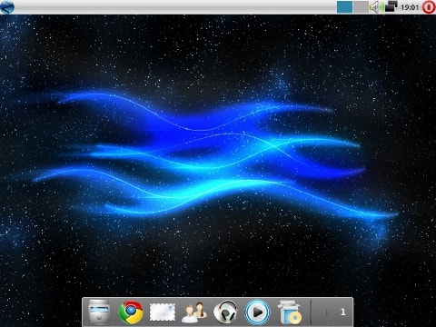Launch Google Chrome from the dock
Screen dimensions: 436x327
point(131,312)
